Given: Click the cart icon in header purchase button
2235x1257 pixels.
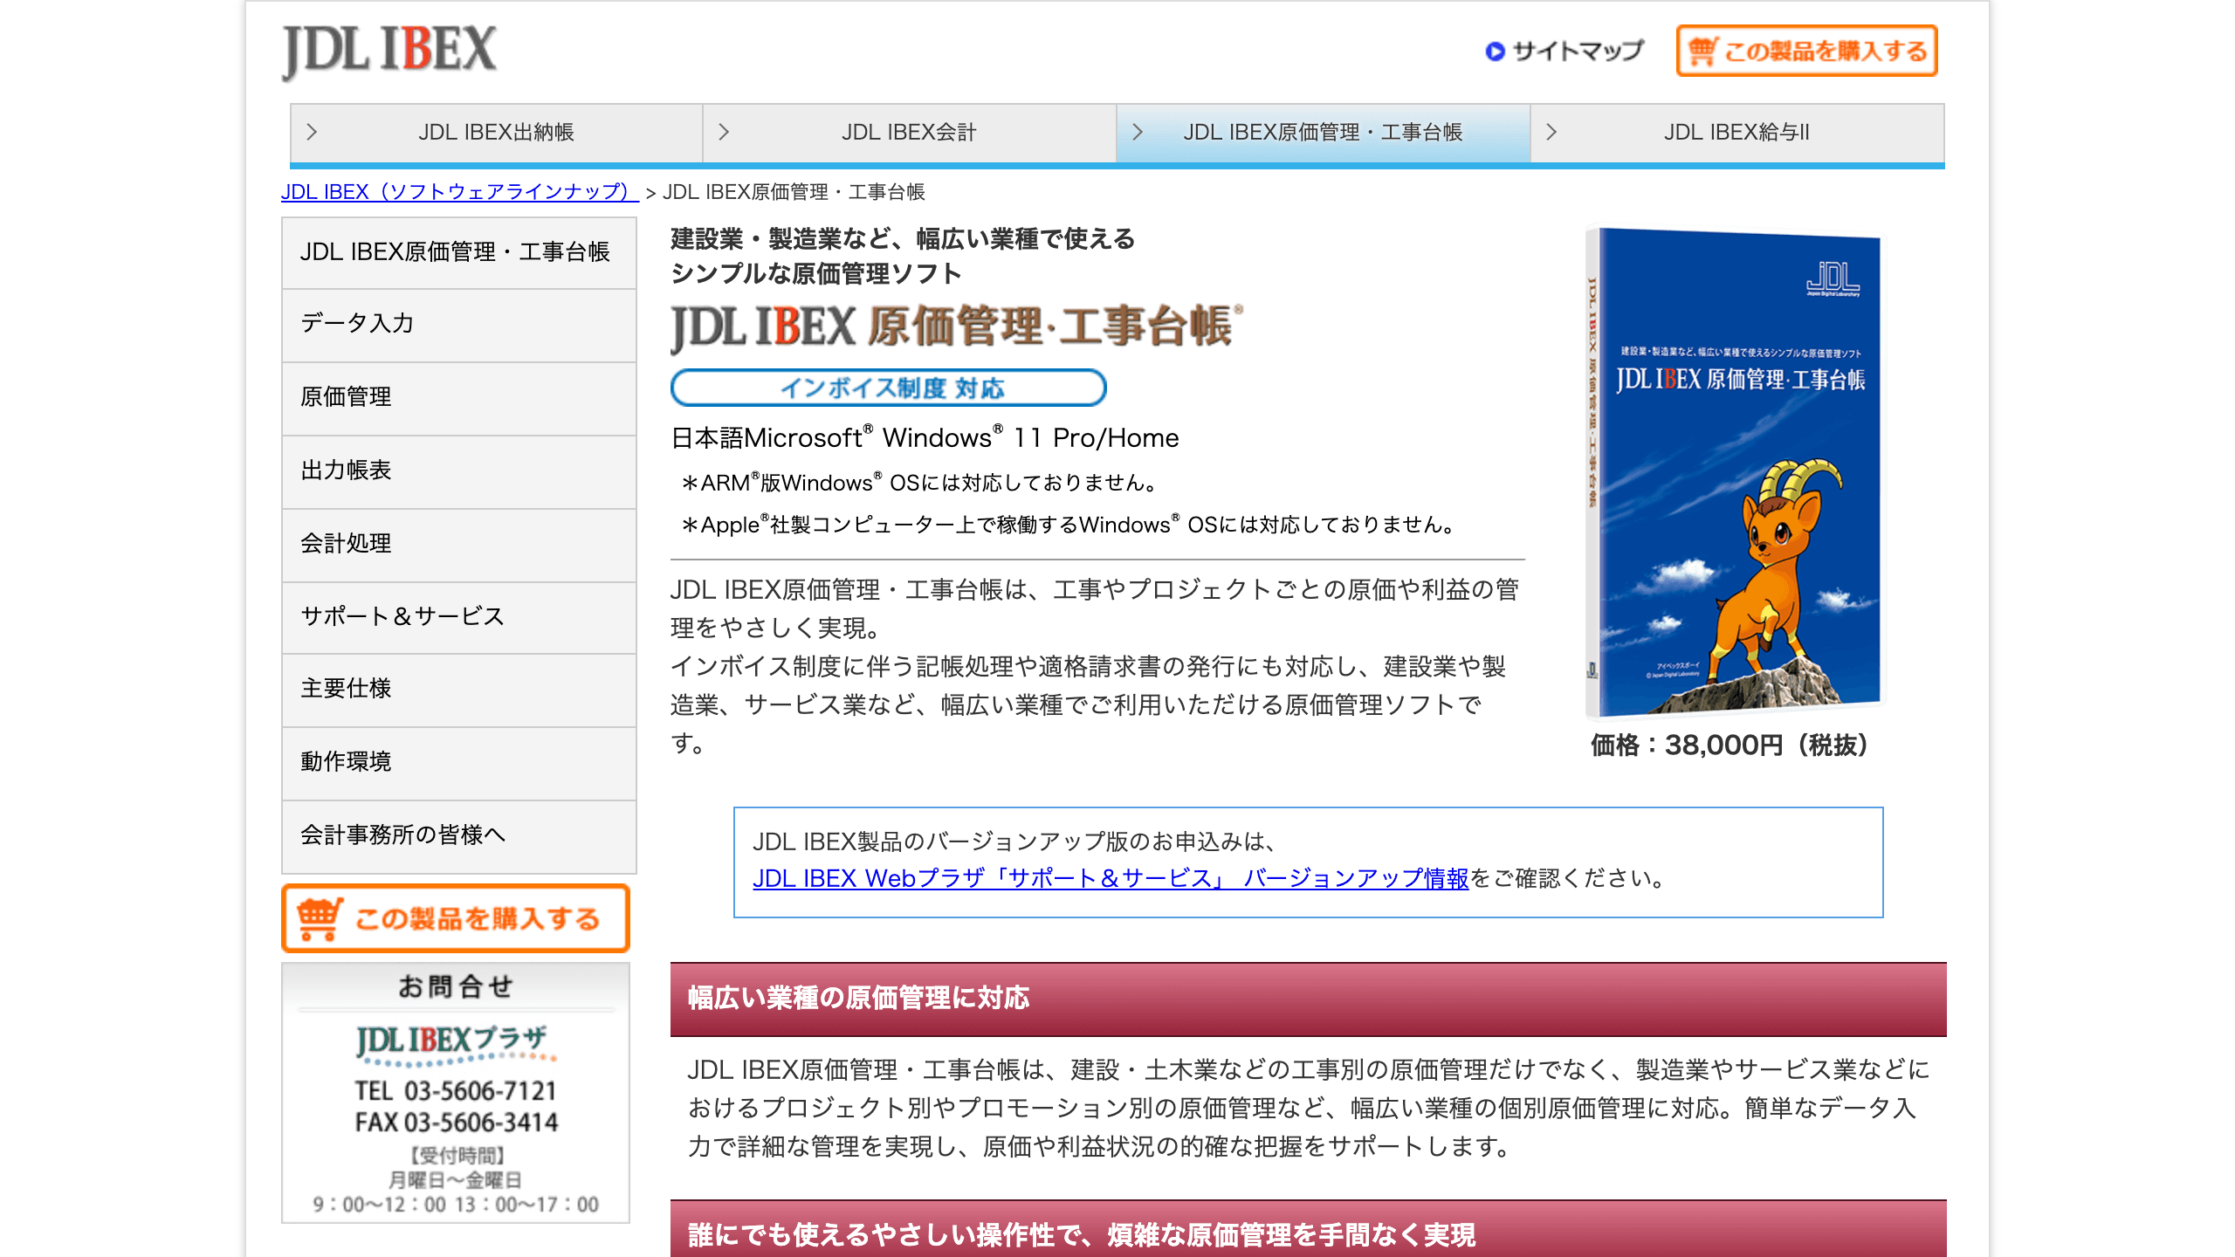Looking at the screenshot, I should pos(1702,51).
